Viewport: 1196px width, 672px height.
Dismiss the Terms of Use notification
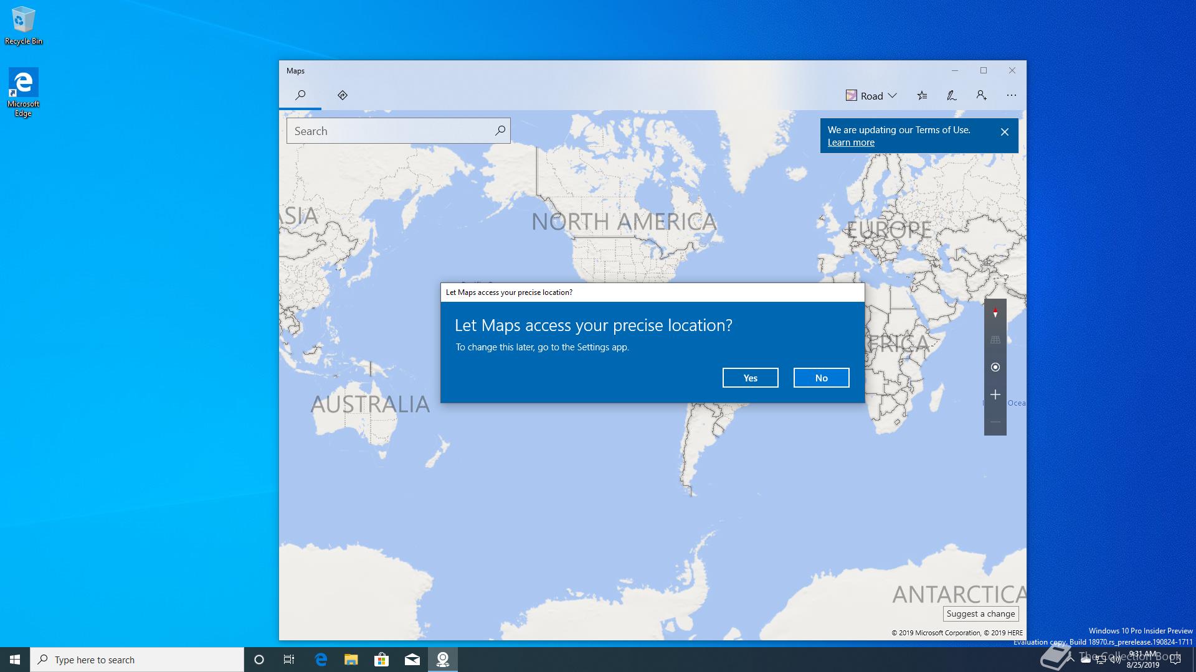tap(1004, 132)
